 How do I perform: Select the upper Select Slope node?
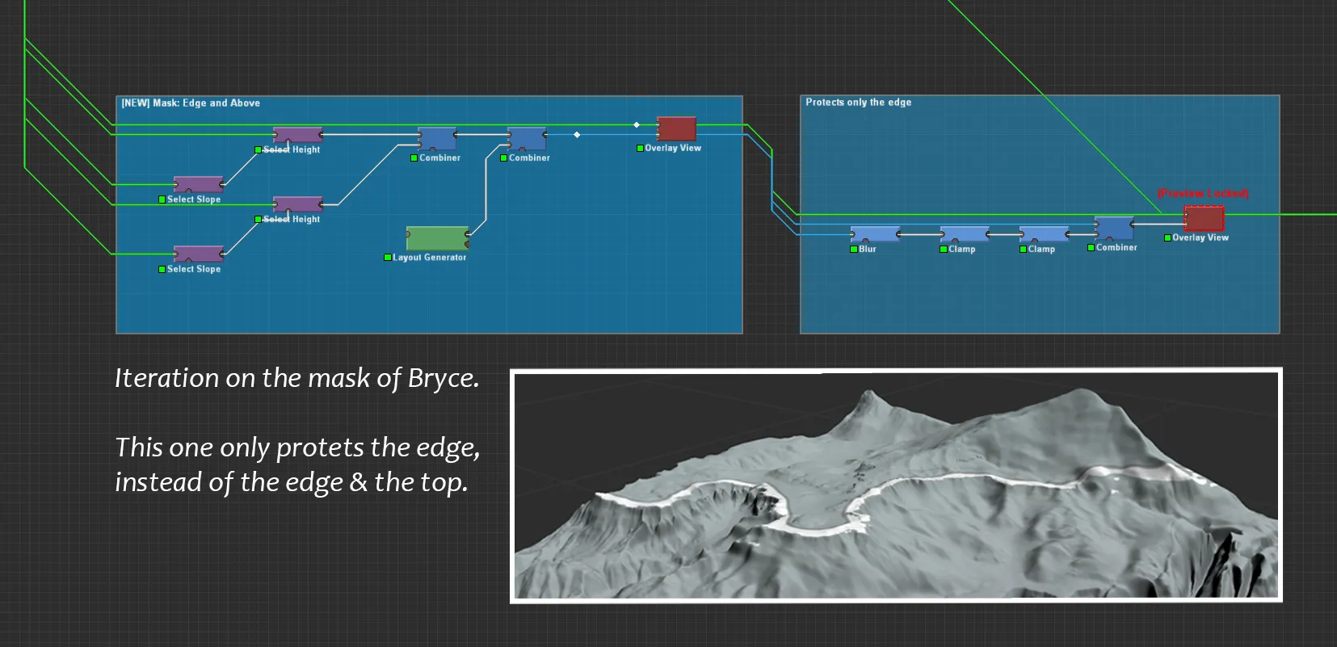click(x=198, y=185)
